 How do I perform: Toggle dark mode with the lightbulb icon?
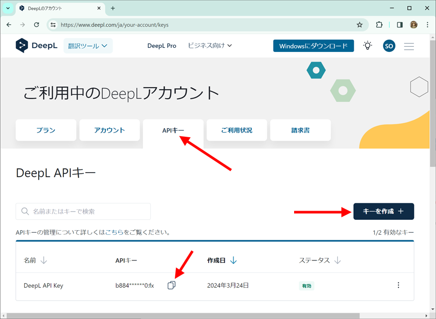pyautogui.click(x=367, y=46)
